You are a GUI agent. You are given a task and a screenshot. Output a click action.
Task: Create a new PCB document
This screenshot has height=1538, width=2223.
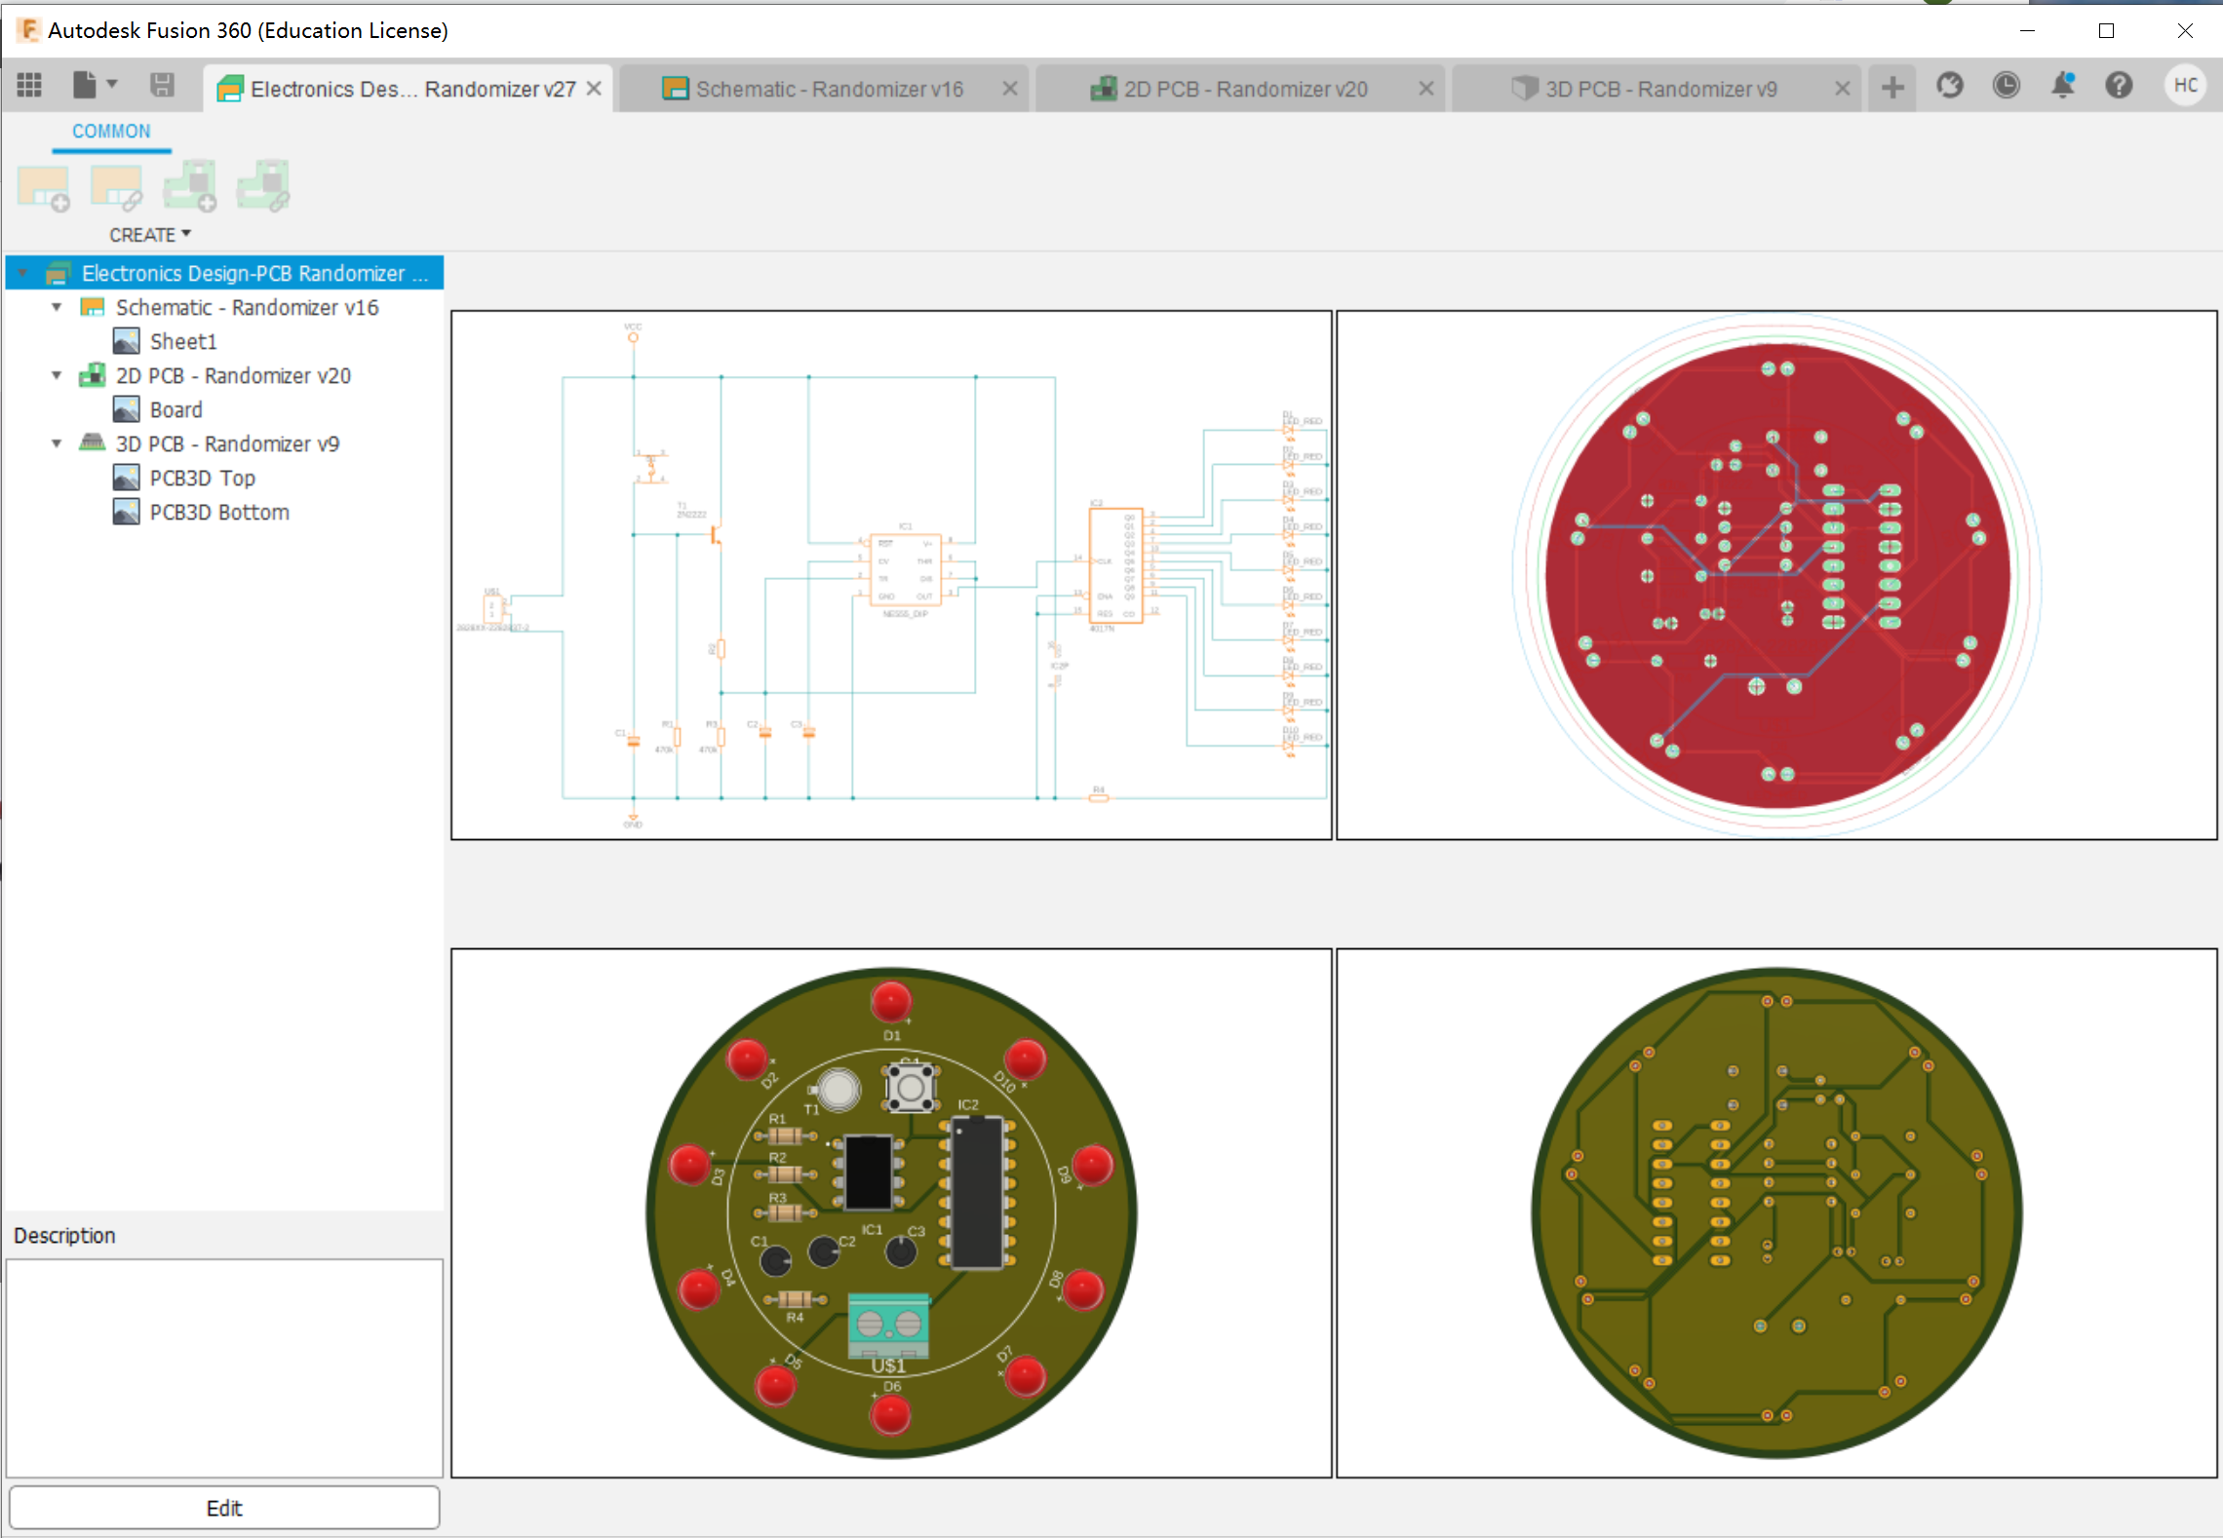pyautogui.click(x=190, y=185)
